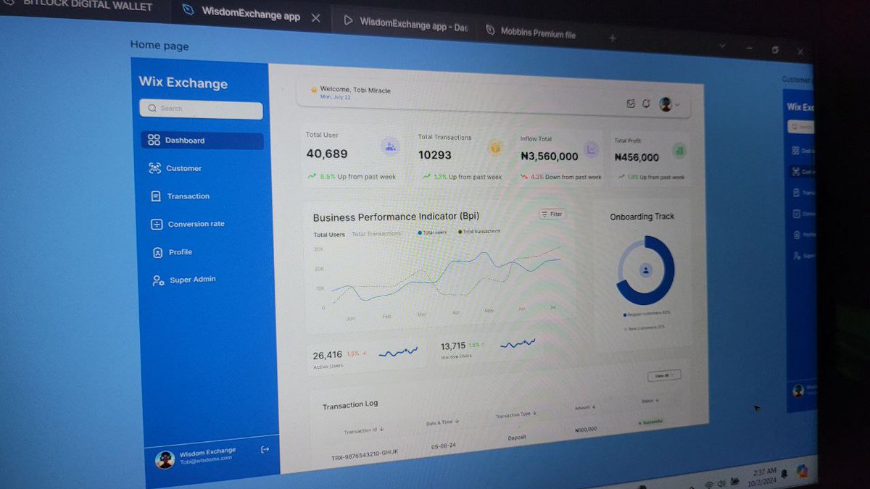Close the WisdomExchange app tab
This screenshot has height=489, width=870.
(315, 18)
